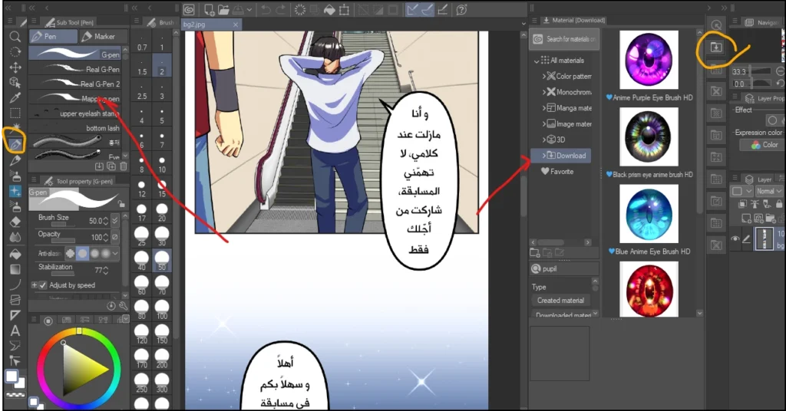Select the Favorite materials entry
Image resolution: width=786 pixels, height=411 pixels.
click(x=557, y=172)
